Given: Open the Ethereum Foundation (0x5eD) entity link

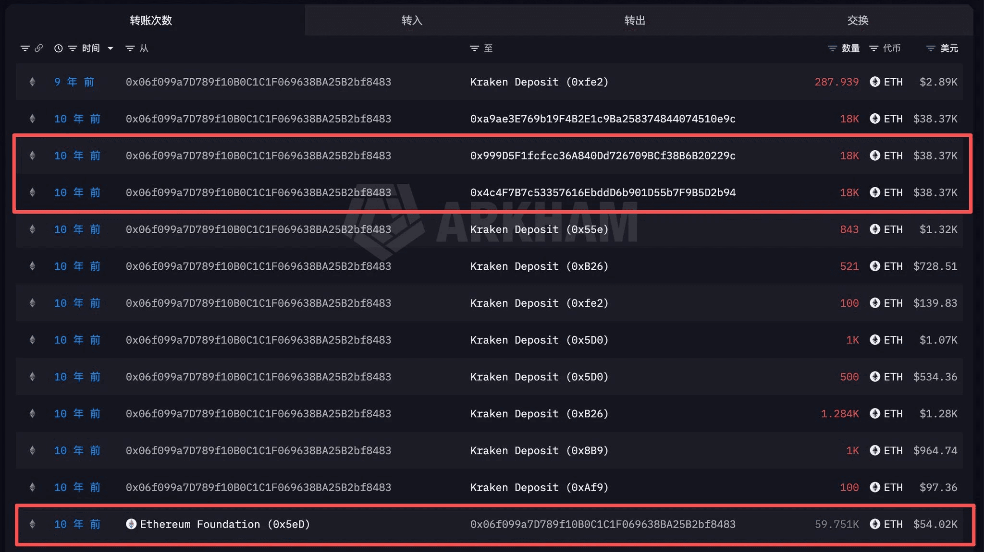Looking at the screenshot, I should pos(225,524).
